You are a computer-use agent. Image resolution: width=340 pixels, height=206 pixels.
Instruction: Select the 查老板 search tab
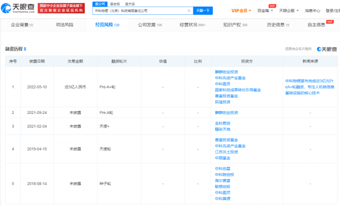(115, 4)
